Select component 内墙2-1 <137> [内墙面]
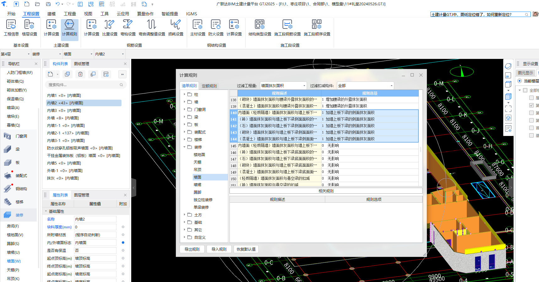 point(68,133)
